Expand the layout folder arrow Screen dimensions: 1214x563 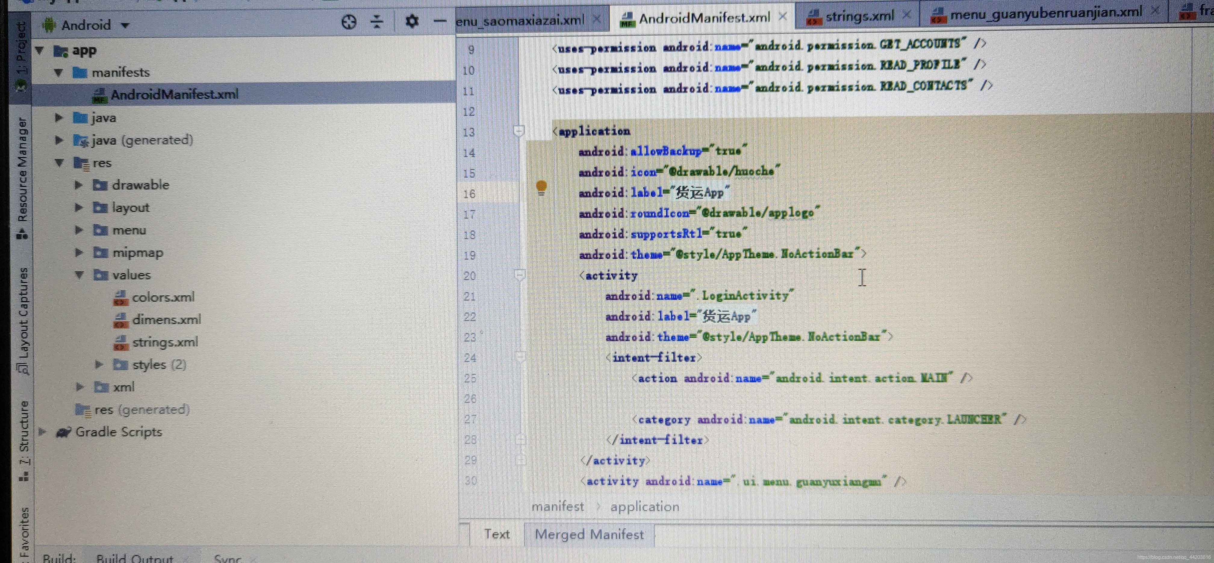pyautogui.click(x=78, y=207)
